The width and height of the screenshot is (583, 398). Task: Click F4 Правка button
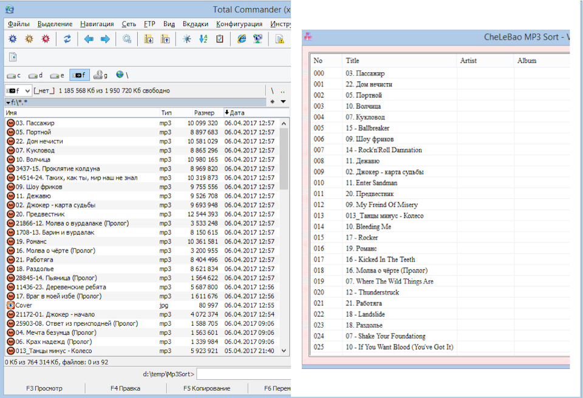[125, 388]
